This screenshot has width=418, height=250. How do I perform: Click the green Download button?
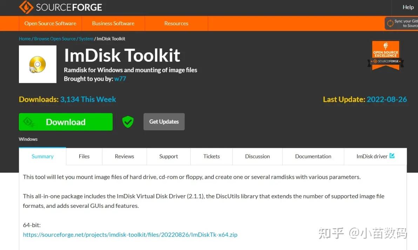pyautogui.click(x=66, y=121)
